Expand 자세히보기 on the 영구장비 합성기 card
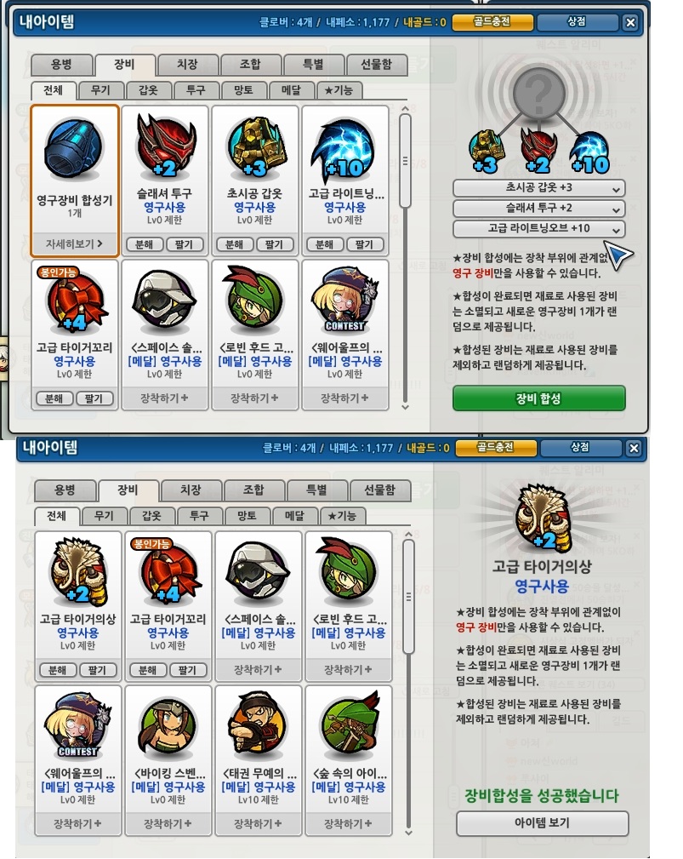This screenshot has width=683, height=859. click(x=74, y=243)
